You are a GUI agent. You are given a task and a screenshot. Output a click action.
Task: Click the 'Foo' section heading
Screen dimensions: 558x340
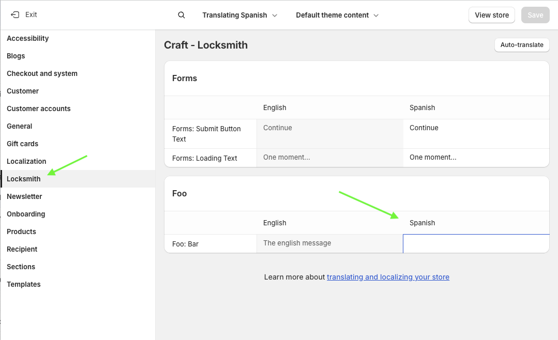tap(179, 193)
